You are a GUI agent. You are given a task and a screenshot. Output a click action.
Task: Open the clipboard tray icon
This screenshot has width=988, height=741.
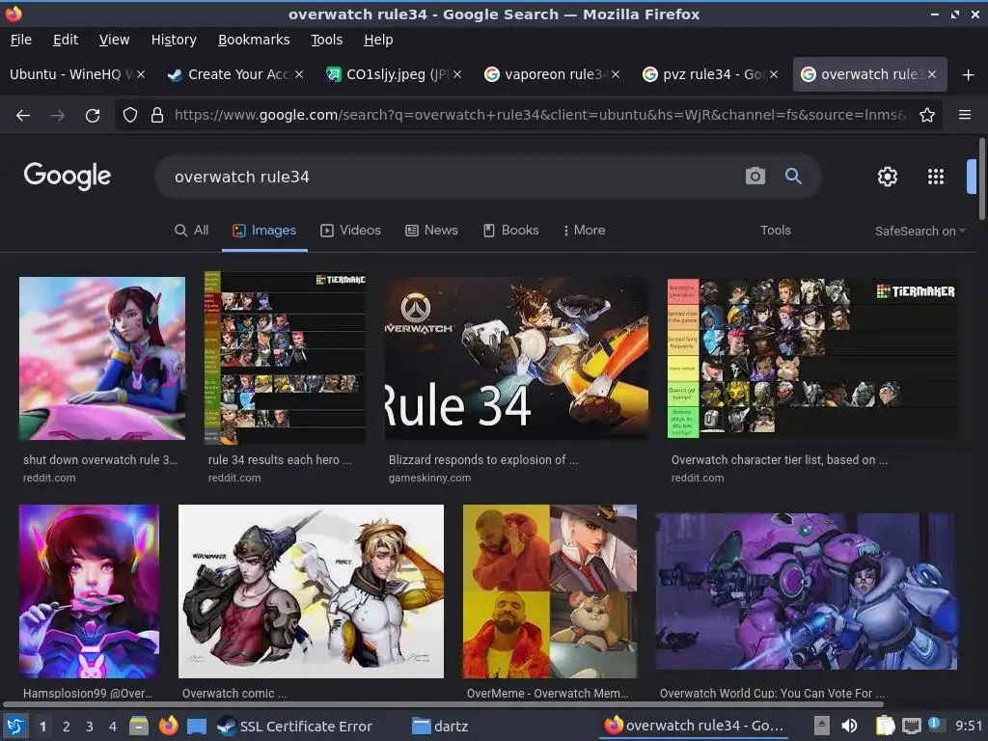[885, 726]
